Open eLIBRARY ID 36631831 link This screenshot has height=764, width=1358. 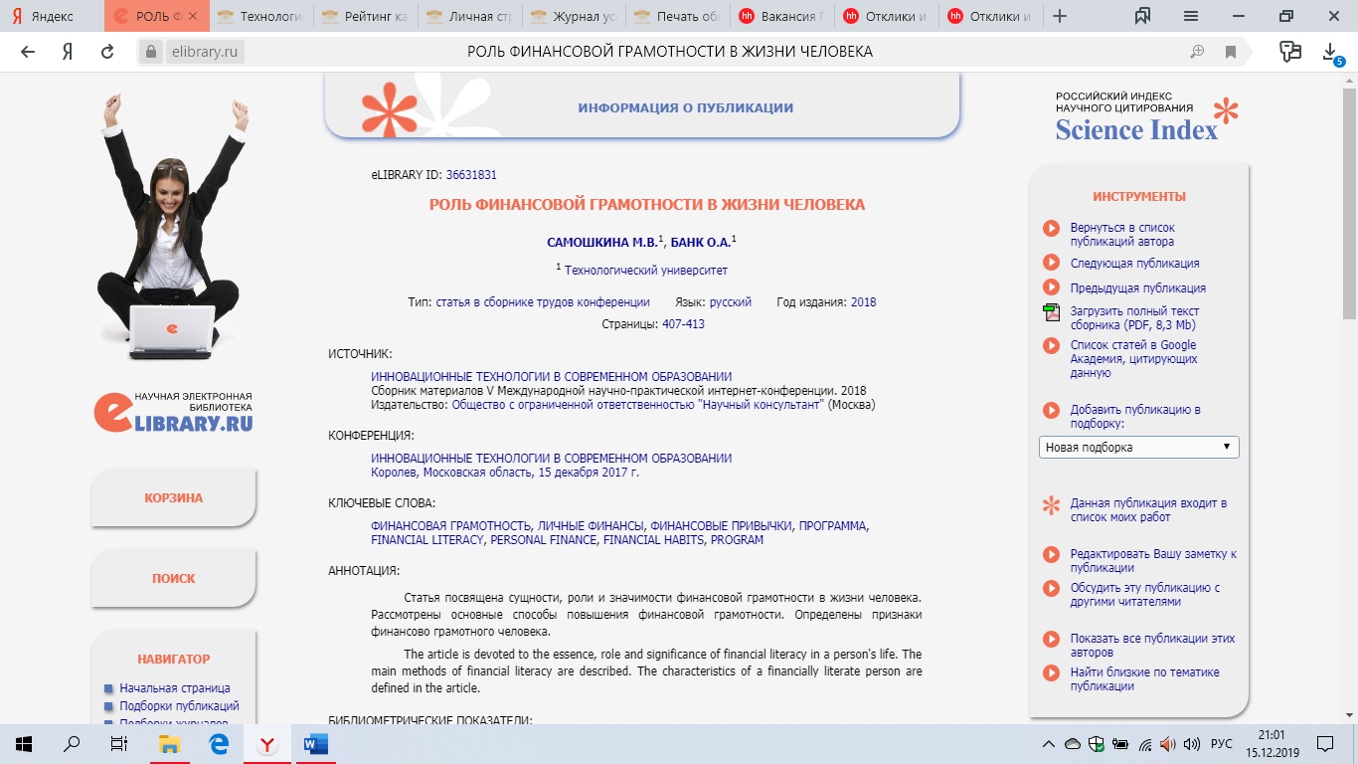coord(471,174)
